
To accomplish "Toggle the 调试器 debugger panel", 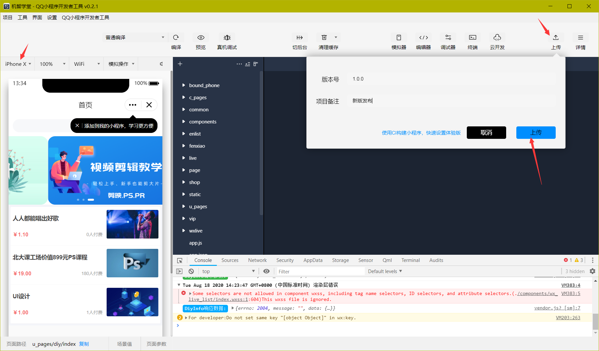I will (x=448, y=37).
